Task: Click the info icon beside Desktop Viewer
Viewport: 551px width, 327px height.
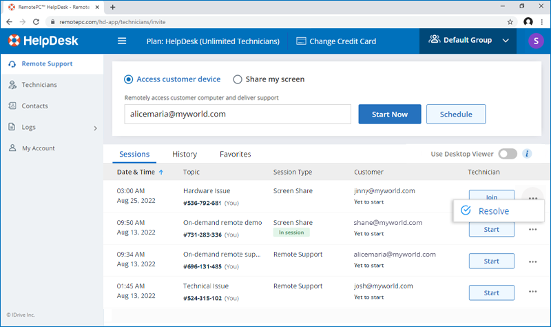Action: pos(528,154)
